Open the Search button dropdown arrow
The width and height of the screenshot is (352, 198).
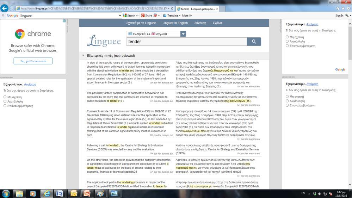point(137,16)
